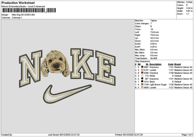
Task: Click the Espresso swatch in stop row 1
Action: (x=142, y=67)
